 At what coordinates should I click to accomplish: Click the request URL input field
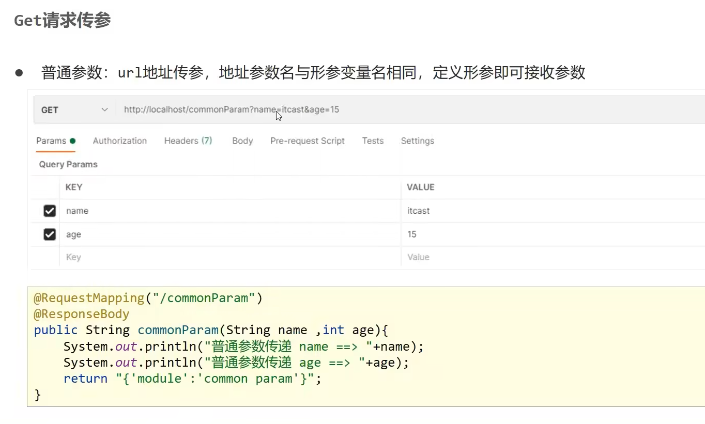[362, 109]
